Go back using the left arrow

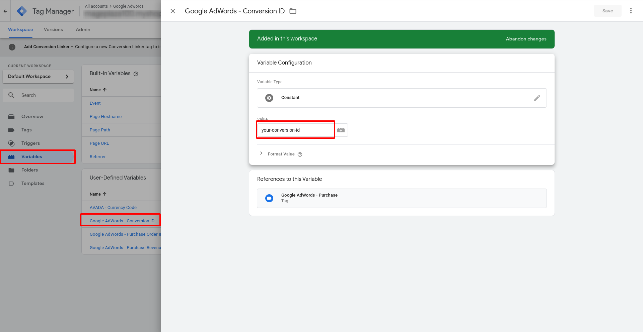pos(5,11)
